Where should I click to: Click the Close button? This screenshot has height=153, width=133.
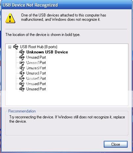(116, 144)
